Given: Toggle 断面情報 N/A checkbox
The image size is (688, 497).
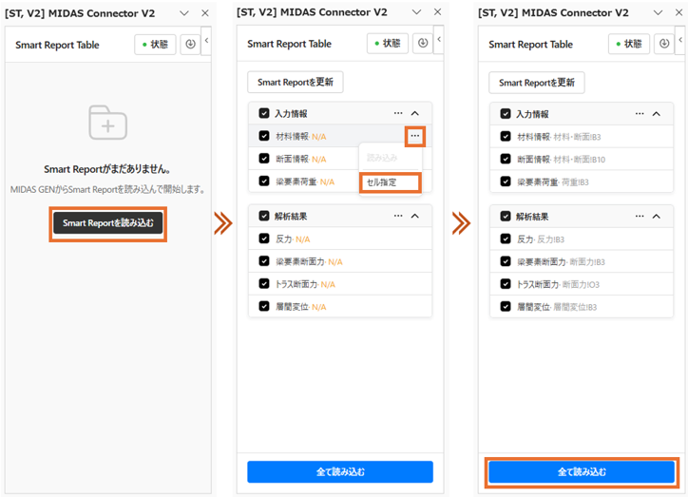Looking at the screenshot, I should tap(264, 159).
